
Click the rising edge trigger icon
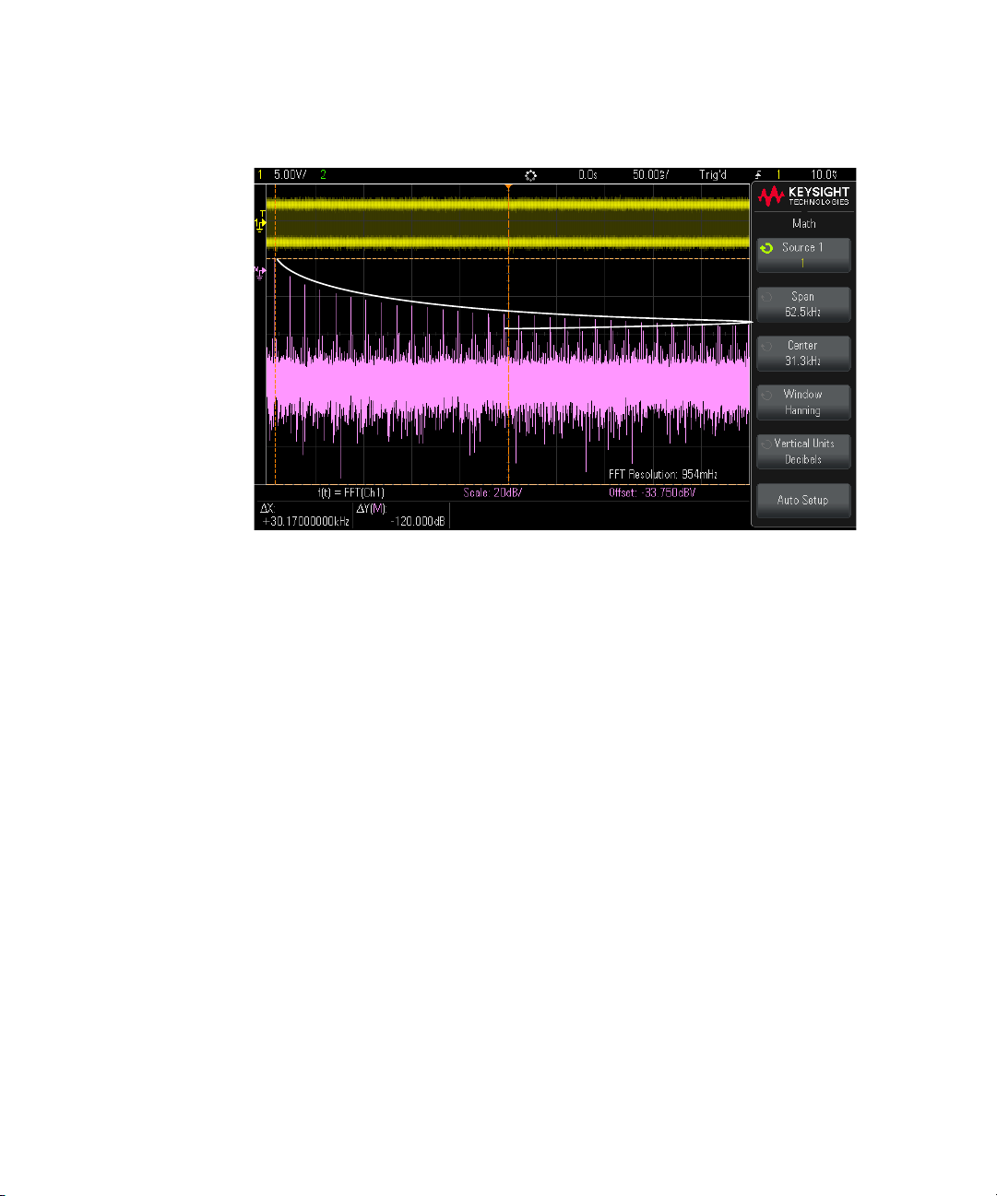point(758,174)
